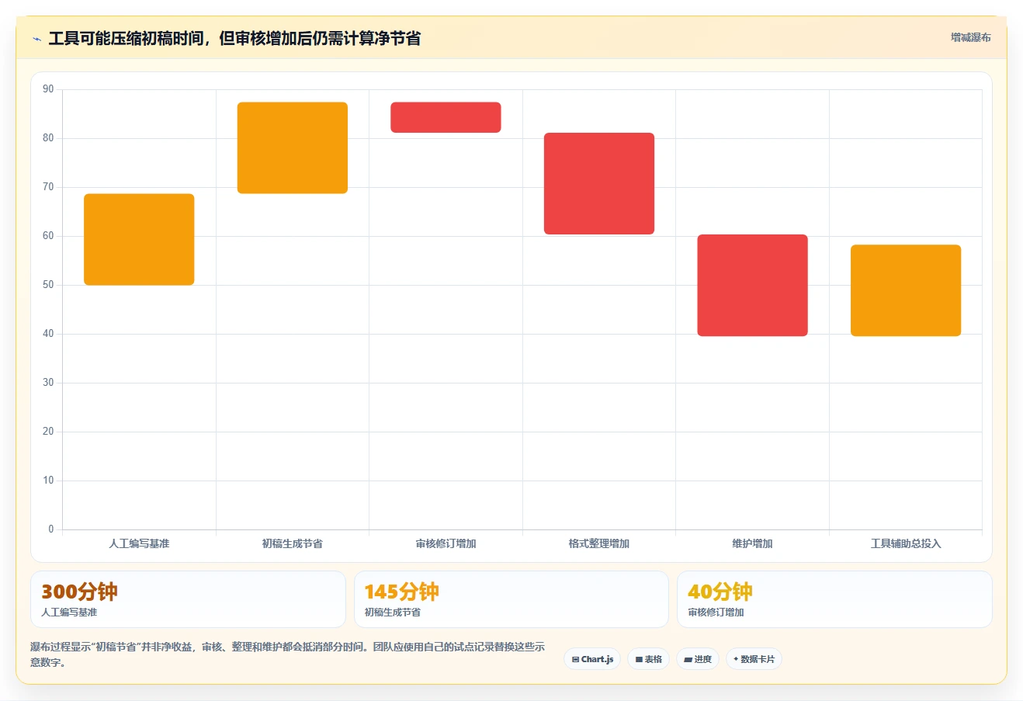Click the 初稿生成节省 x-axis label
1023x701 pixels.
[x=293, y=543]
